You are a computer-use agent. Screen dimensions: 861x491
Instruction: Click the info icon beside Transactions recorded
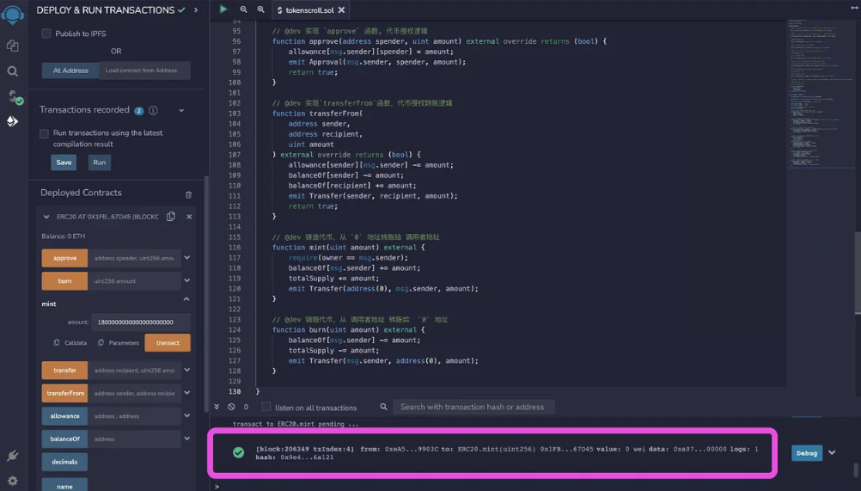pos(153,110)
